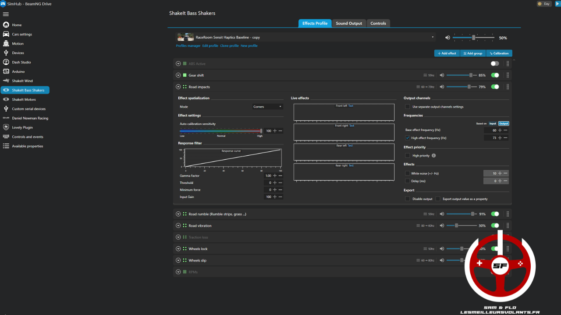
Task: Open the hamburger menu icon
Action: point(6,14)
